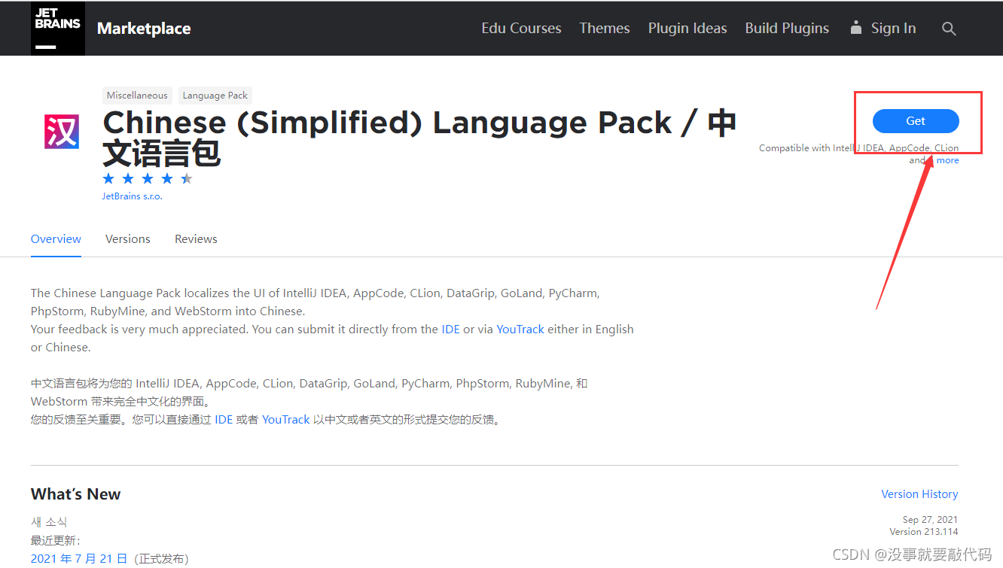
Task: Select the Overview tab
Action: 56,239
